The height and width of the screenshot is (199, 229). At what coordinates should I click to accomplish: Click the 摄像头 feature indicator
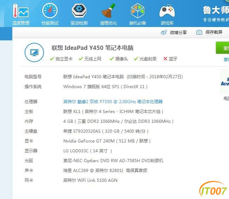119,59
